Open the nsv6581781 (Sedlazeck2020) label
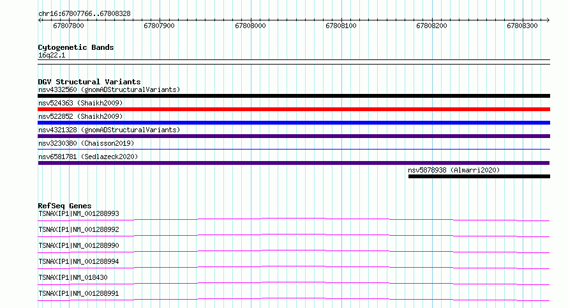The height and width of the screenshot is (308, 568). coord(88,157)
